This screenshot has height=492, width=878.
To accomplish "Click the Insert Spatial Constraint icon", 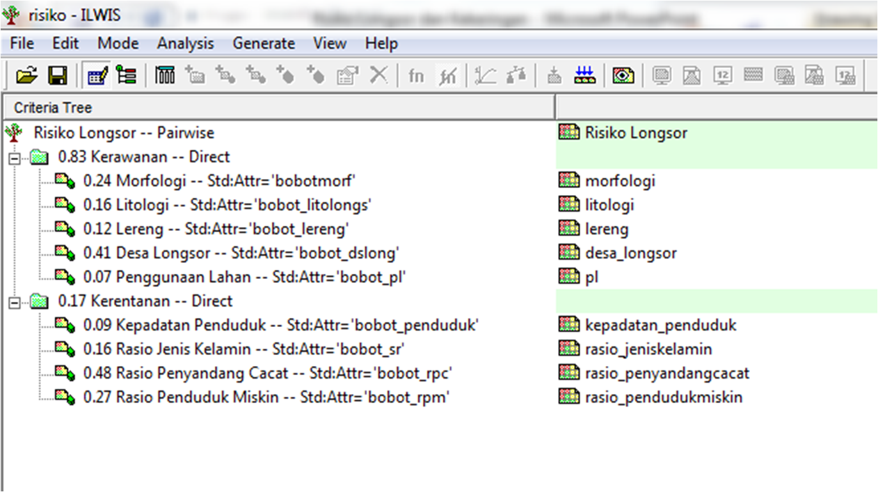I will click(256, 76).
